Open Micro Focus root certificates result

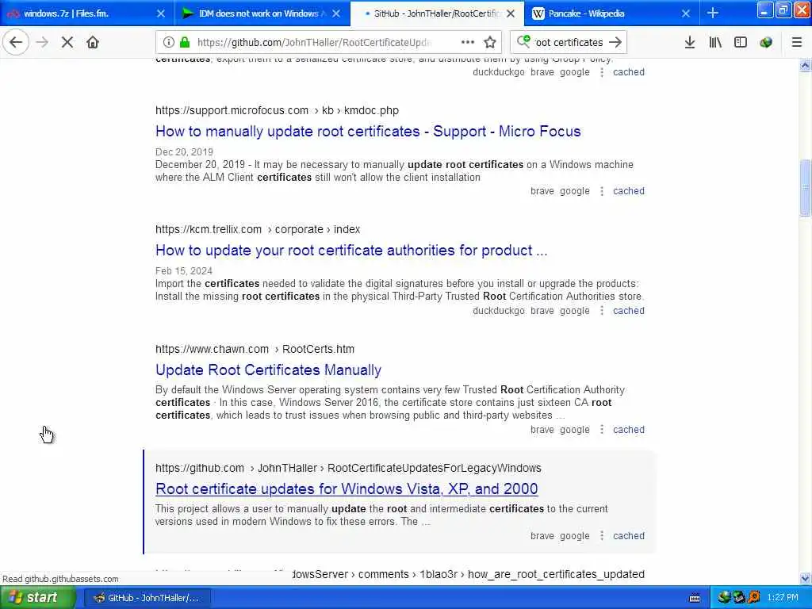(x=368, y=132)
